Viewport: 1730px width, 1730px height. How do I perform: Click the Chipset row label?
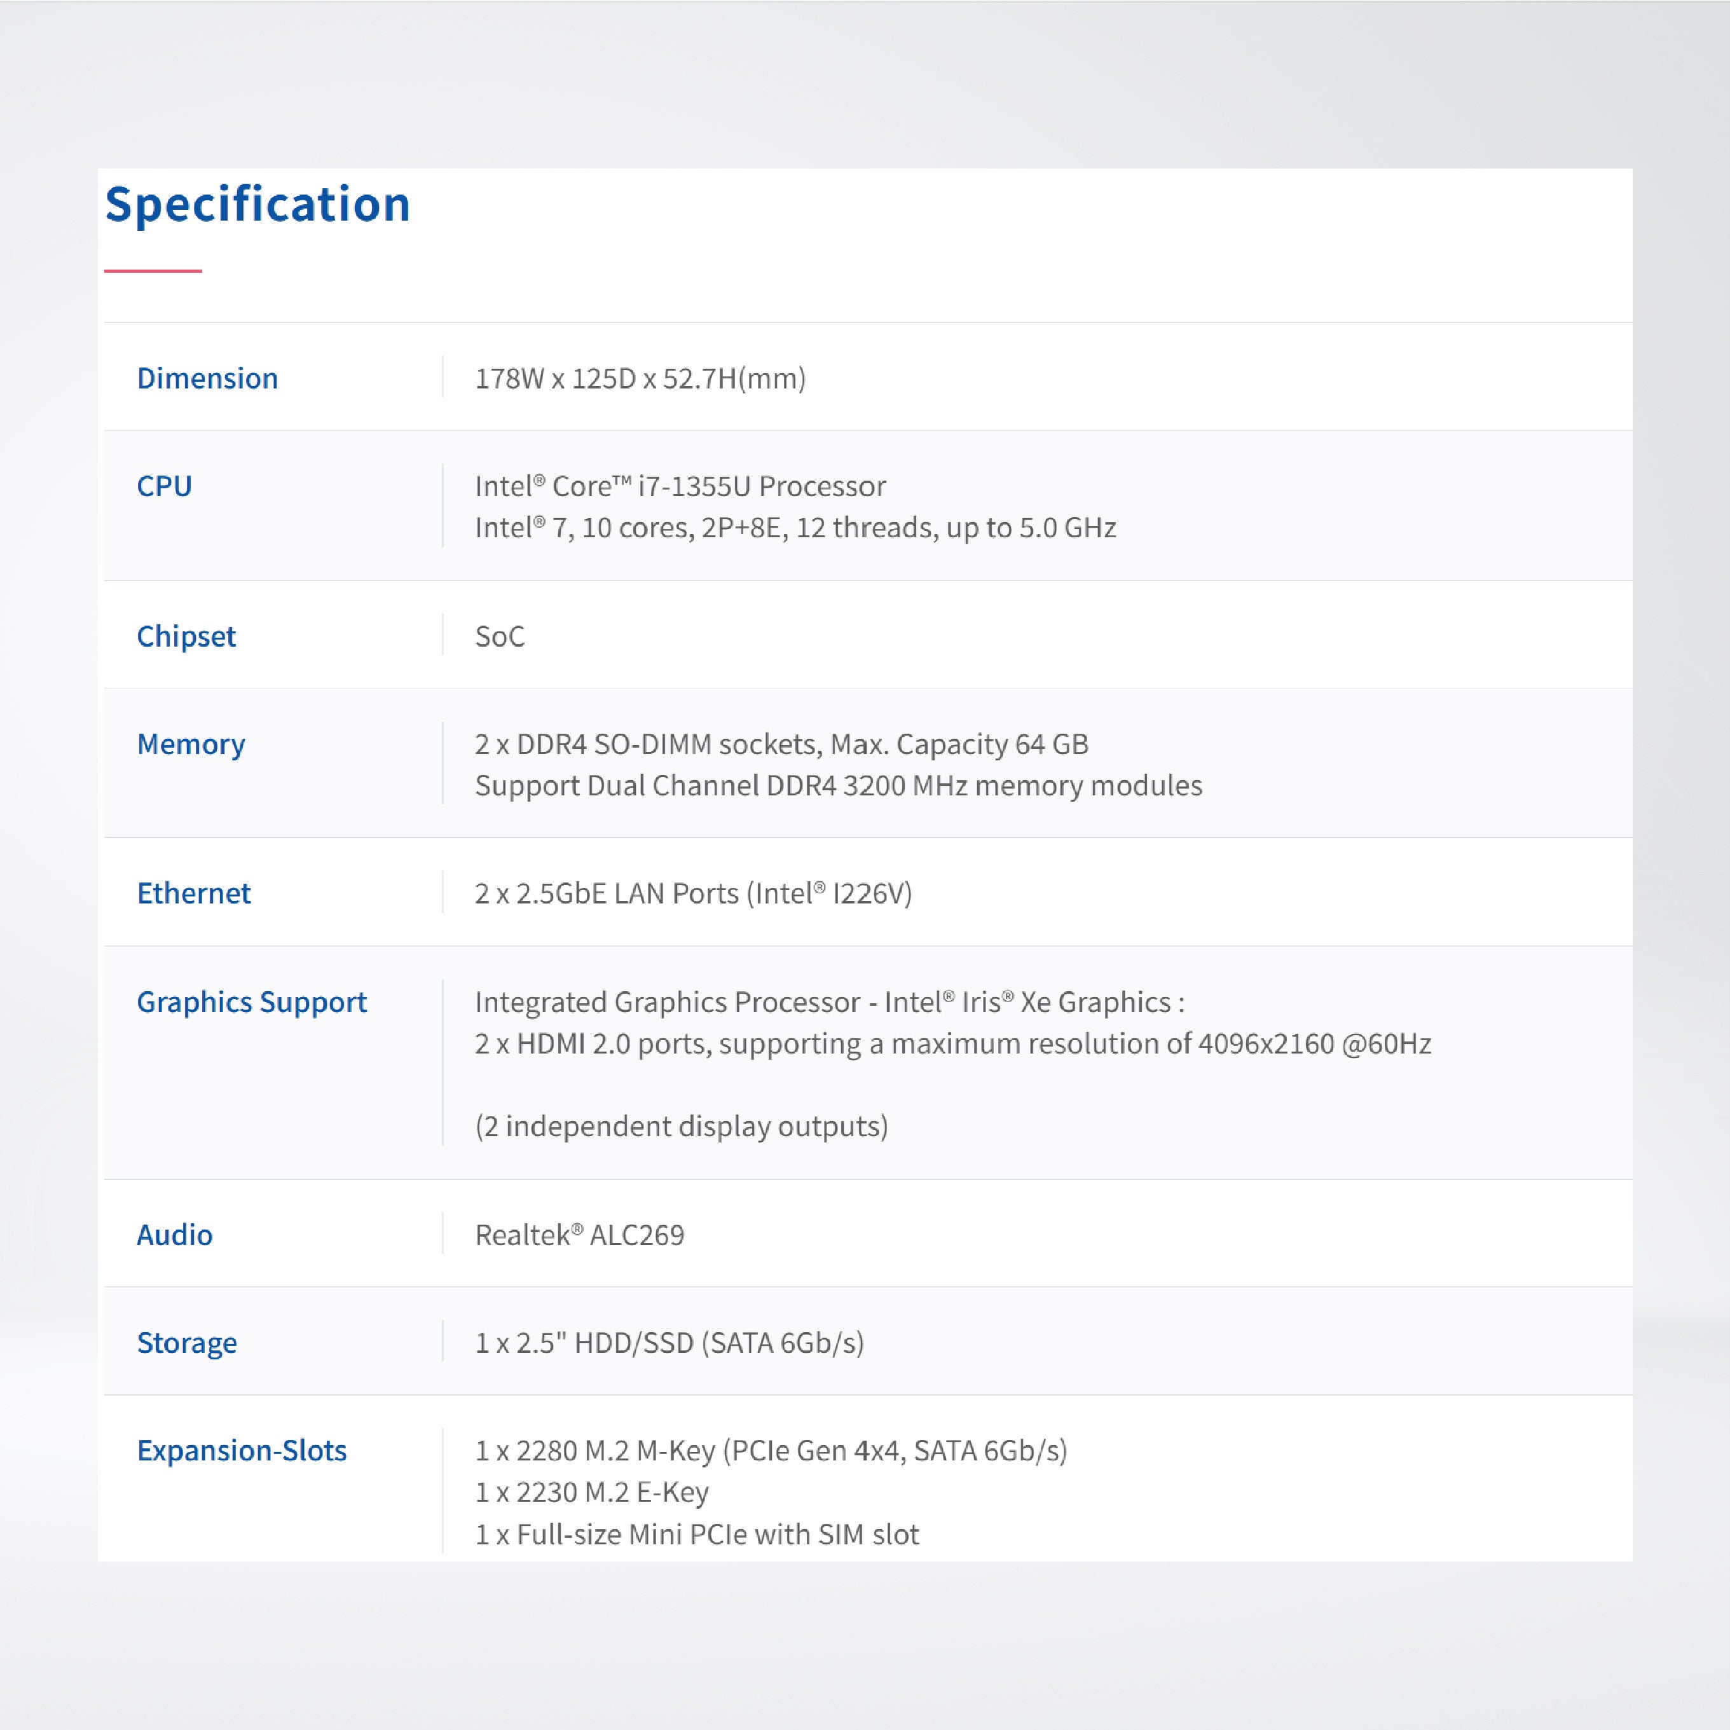(x=186, y=636)
